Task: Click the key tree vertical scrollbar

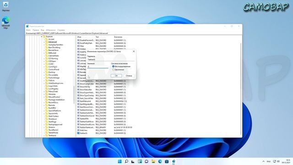Action: point(74,94)
